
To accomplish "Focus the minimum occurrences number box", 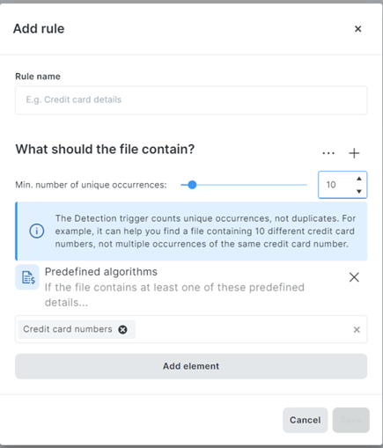I will 336,185.
